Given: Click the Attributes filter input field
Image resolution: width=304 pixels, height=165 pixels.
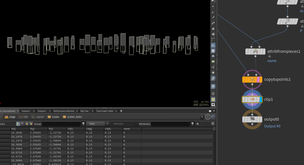Looking at the screenshot, I should (x=170, y=124).
